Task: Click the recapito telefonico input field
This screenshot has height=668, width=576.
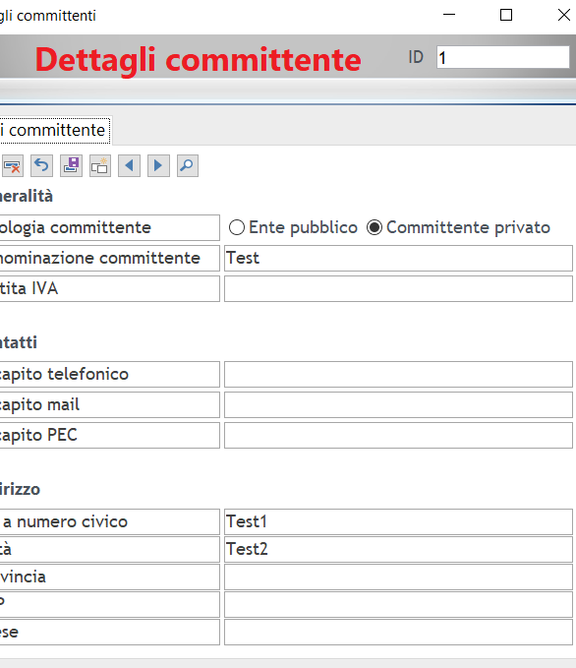Action: click(398, 375)
